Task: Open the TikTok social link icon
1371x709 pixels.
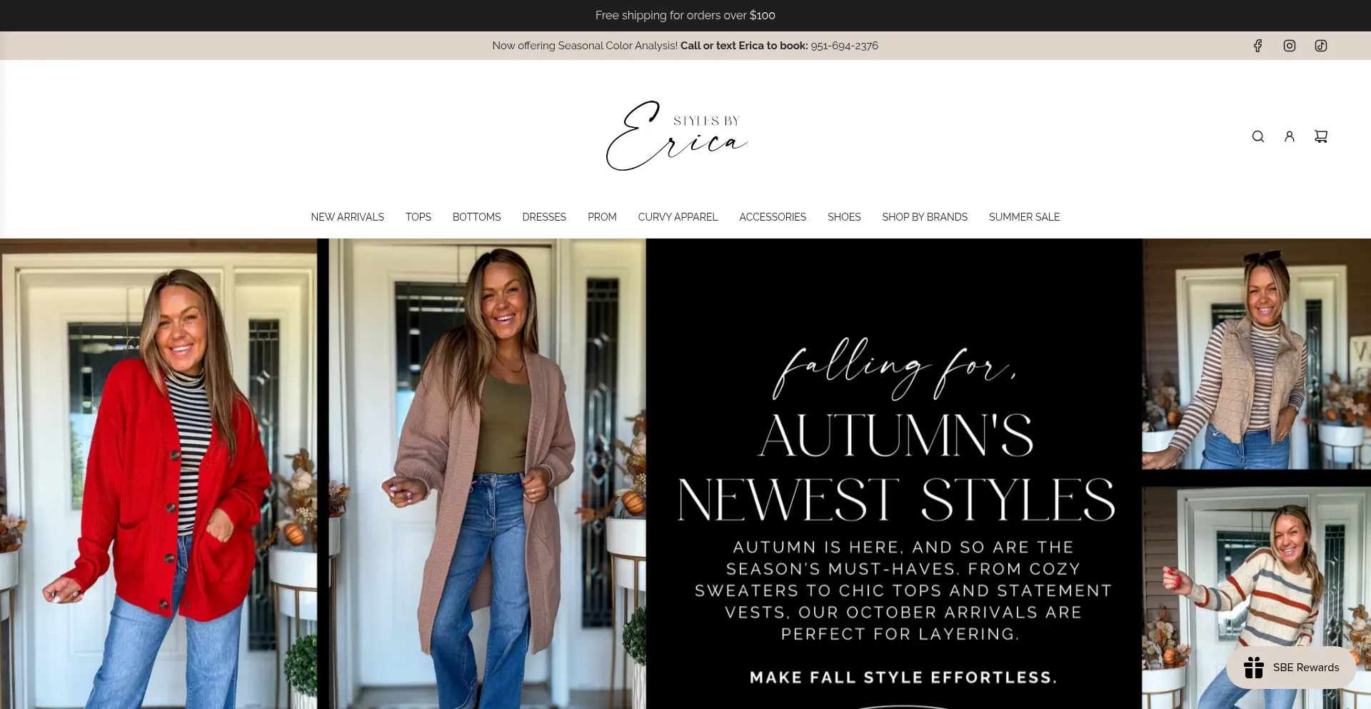Action: (x=1321, y=46)
